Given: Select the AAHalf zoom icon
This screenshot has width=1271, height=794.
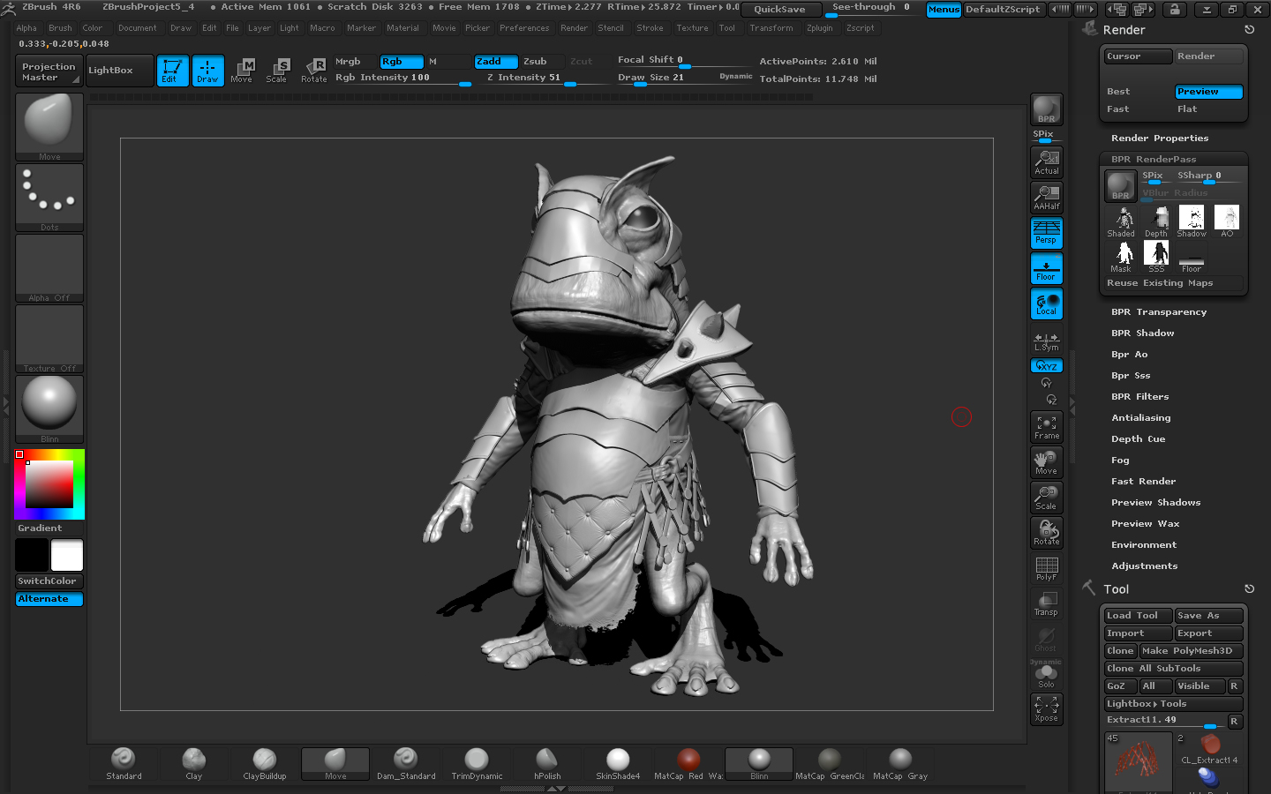Looking at the screenshot, I should click(x=1046, y=197).
